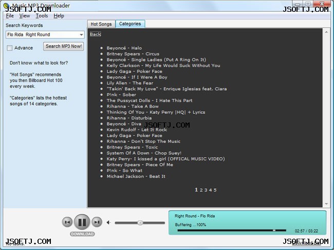334x250 pixels.
Task: Open Michael Jackson - Beat It
Action: (x=136, y=176)
